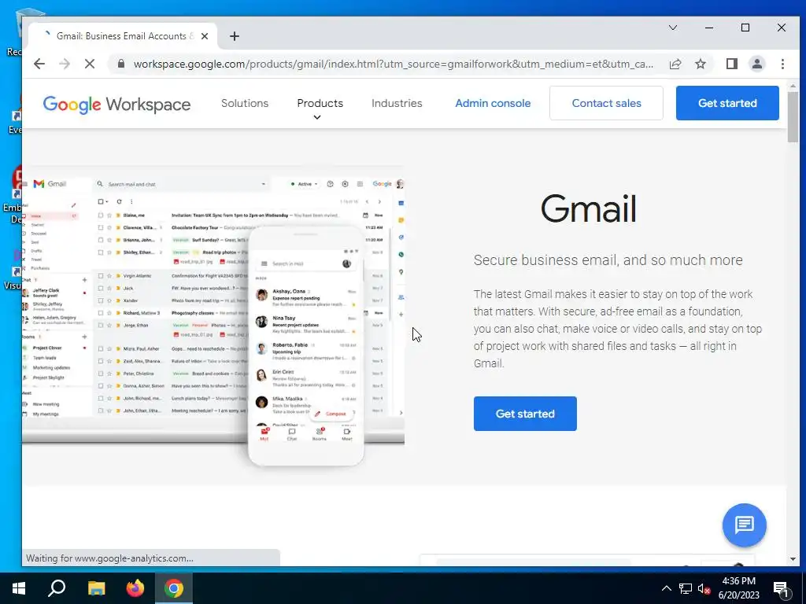Open the Windows Start menu
Viewport: 806px width, 604px height.
click(19, 588)
